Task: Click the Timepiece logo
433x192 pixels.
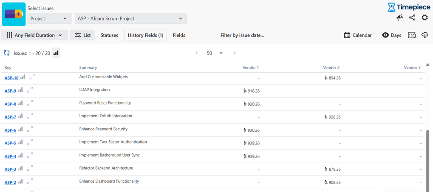Action: tap(409, 7)
